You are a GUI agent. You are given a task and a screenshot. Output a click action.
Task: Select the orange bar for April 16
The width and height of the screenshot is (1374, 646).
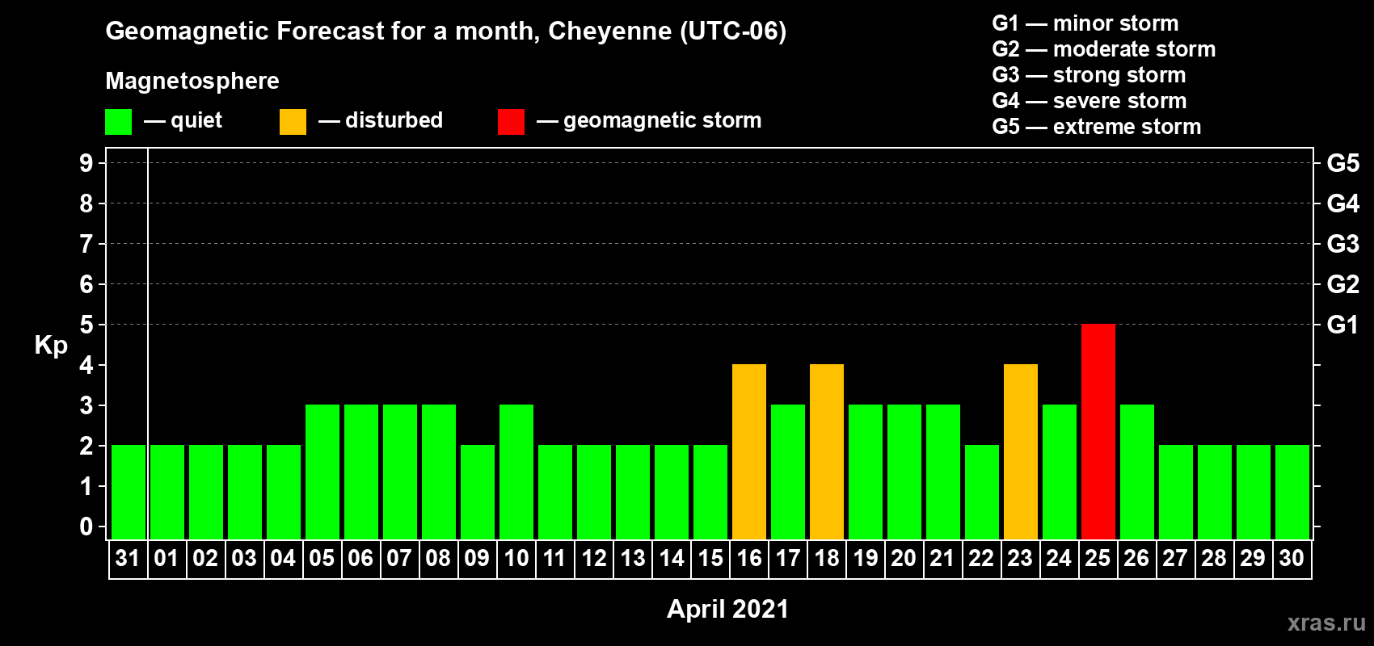click(749, 451)
